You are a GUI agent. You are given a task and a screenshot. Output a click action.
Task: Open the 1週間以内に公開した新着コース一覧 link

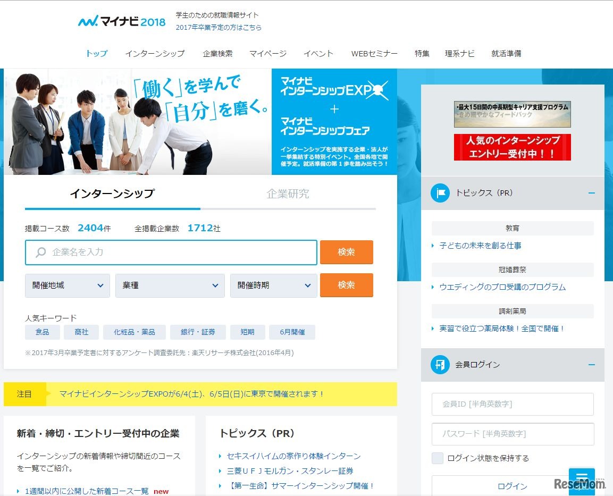coord(87,491)
